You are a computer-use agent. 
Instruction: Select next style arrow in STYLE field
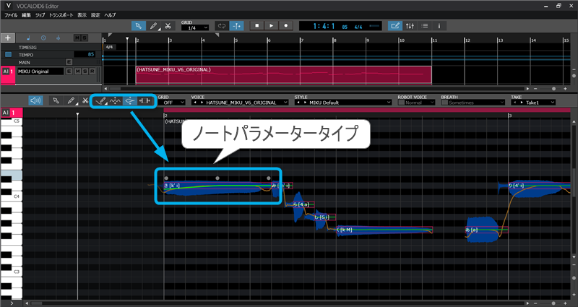point(305,103)
